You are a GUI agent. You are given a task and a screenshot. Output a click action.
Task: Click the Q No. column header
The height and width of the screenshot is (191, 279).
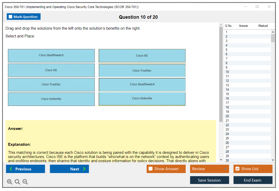[229, 26]
